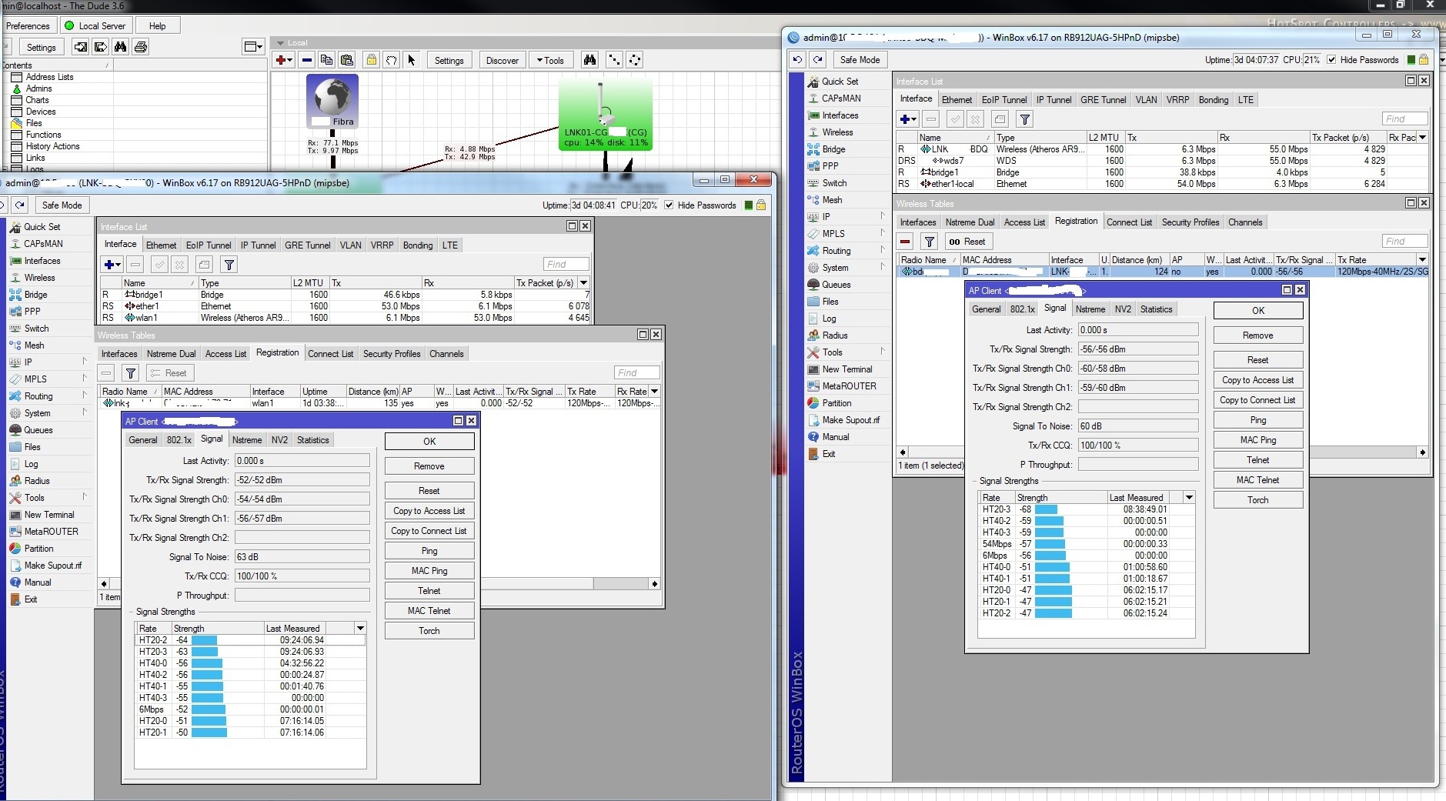The image size is (1446, 801).
Task: Expand the IP submenu in the CPU 20% WinBox sidebar
Action: pos(85,362)
